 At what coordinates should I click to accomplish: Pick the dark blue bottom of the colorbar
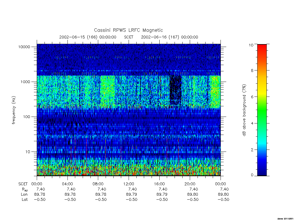tap(262, 172)
